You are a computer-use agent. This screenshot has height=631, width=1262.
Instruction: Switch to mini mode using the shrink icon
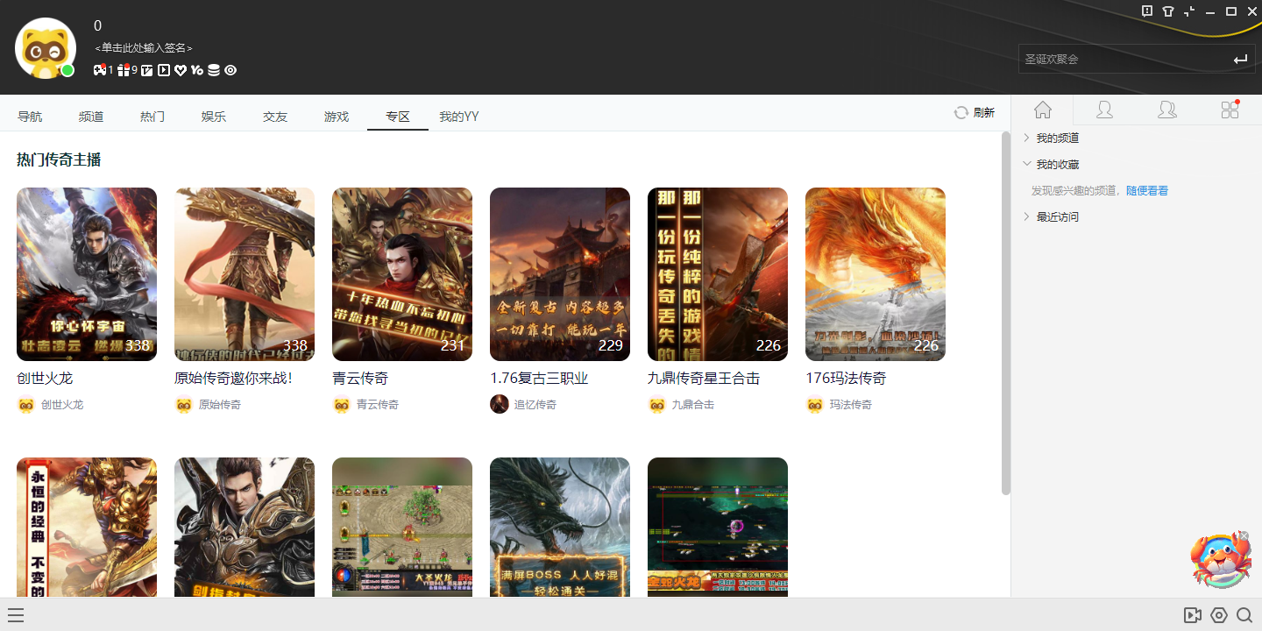(1189, 11)
